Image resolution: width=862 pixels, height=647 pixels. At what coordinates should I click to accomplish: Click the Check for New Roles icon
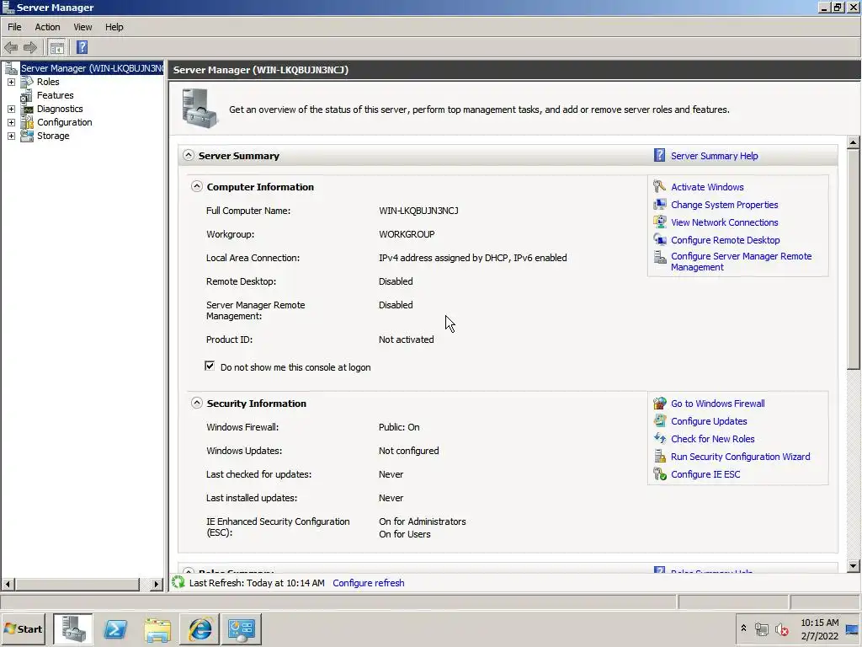pyautogui.click(x=660, y=438)
